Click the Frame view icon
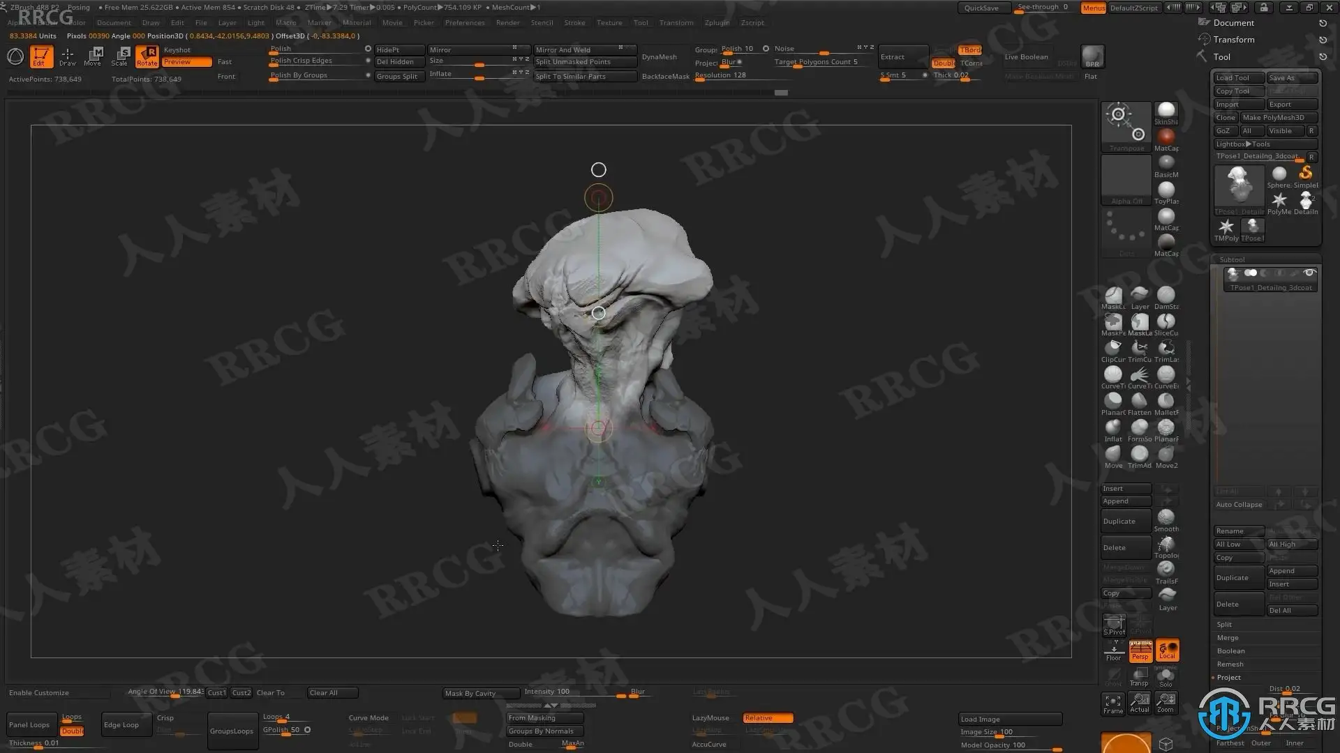1340x753 pixels. tap(1113, 703)
